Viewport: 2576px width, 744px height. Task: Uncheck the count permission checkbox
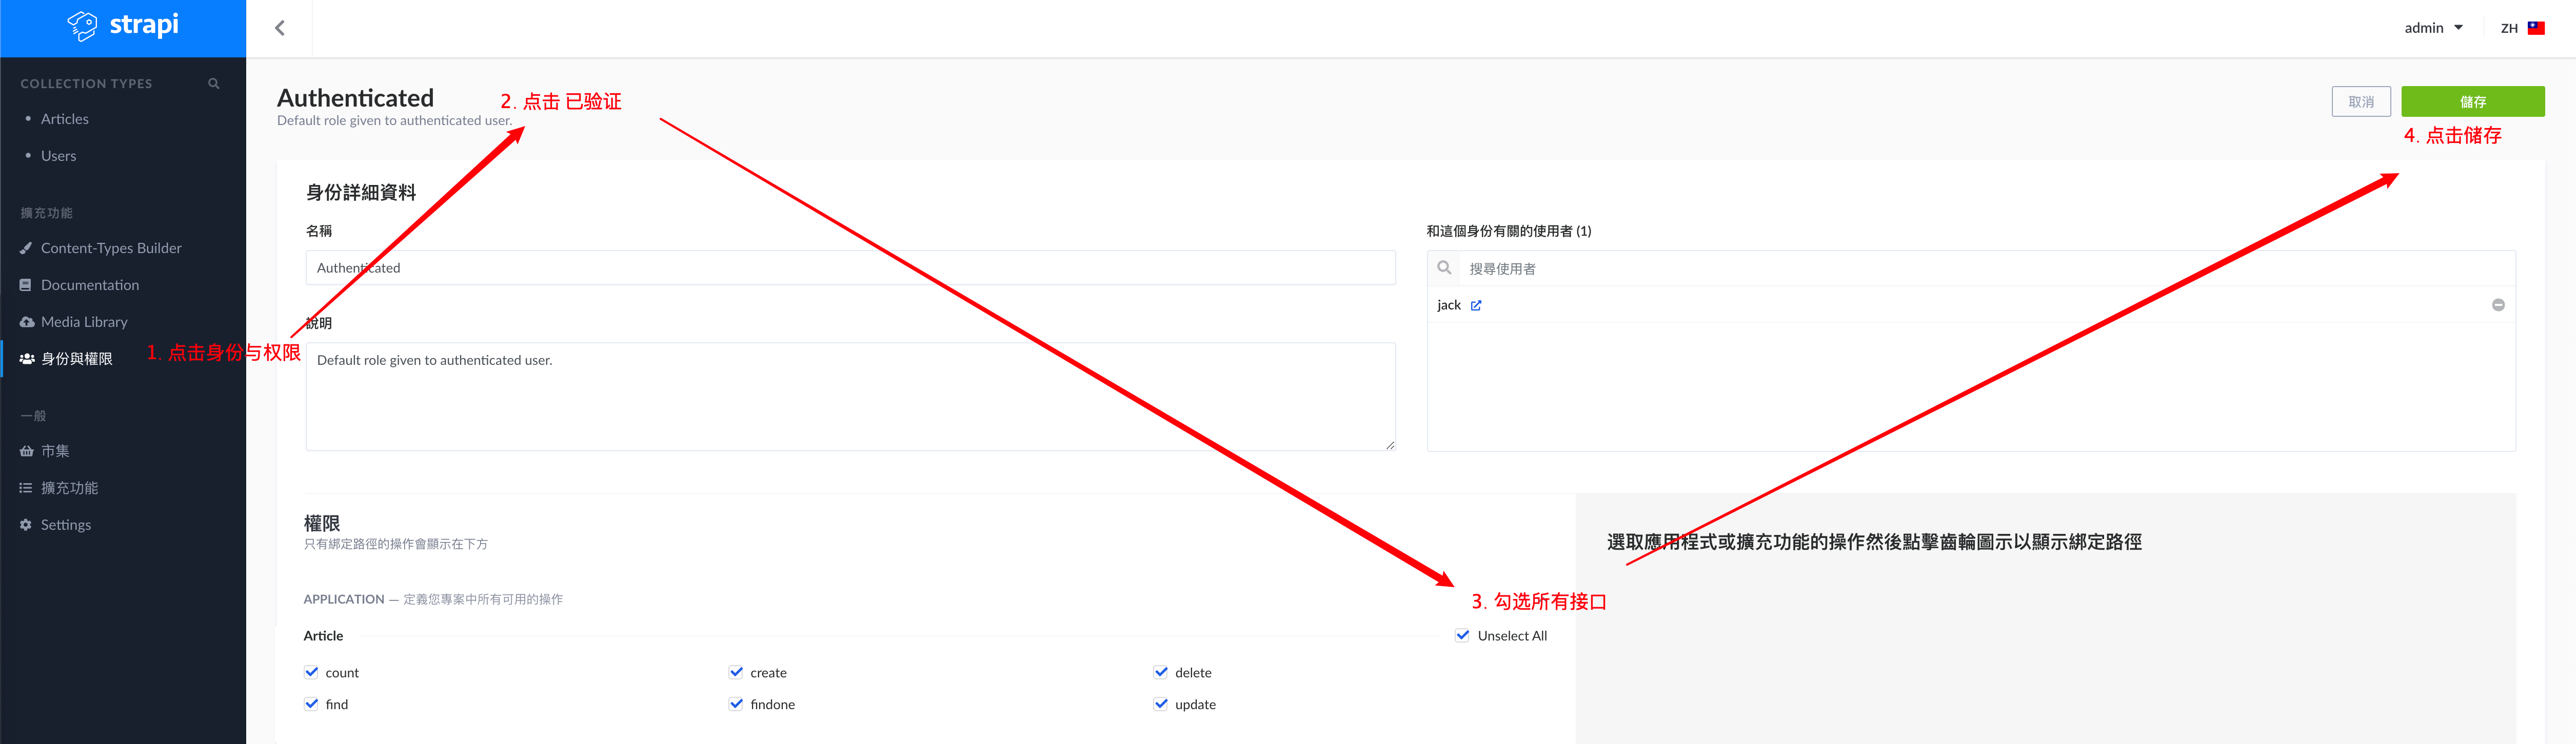(312, 672)
